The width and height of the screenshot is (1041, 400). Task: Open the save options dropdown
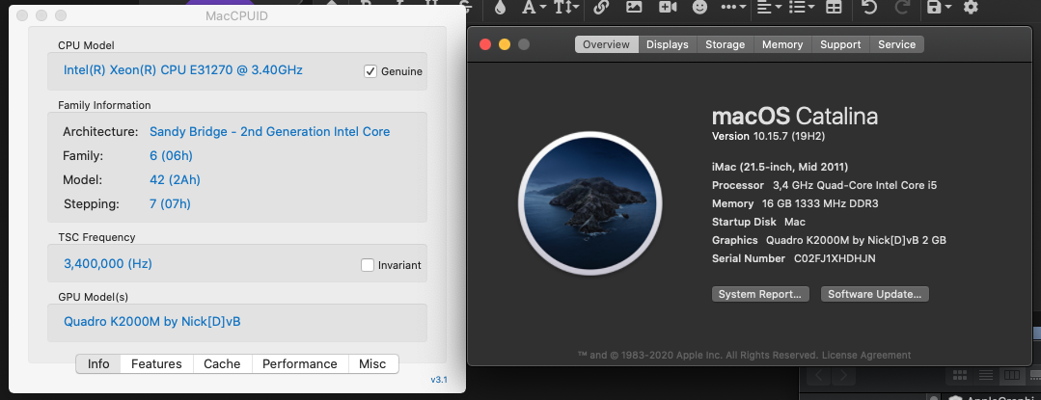tap(939, 8)
